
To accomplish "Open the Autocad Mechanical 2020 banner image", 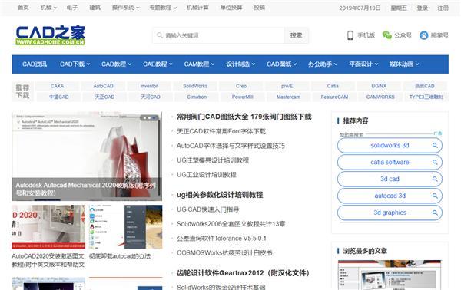I will 87,157.
